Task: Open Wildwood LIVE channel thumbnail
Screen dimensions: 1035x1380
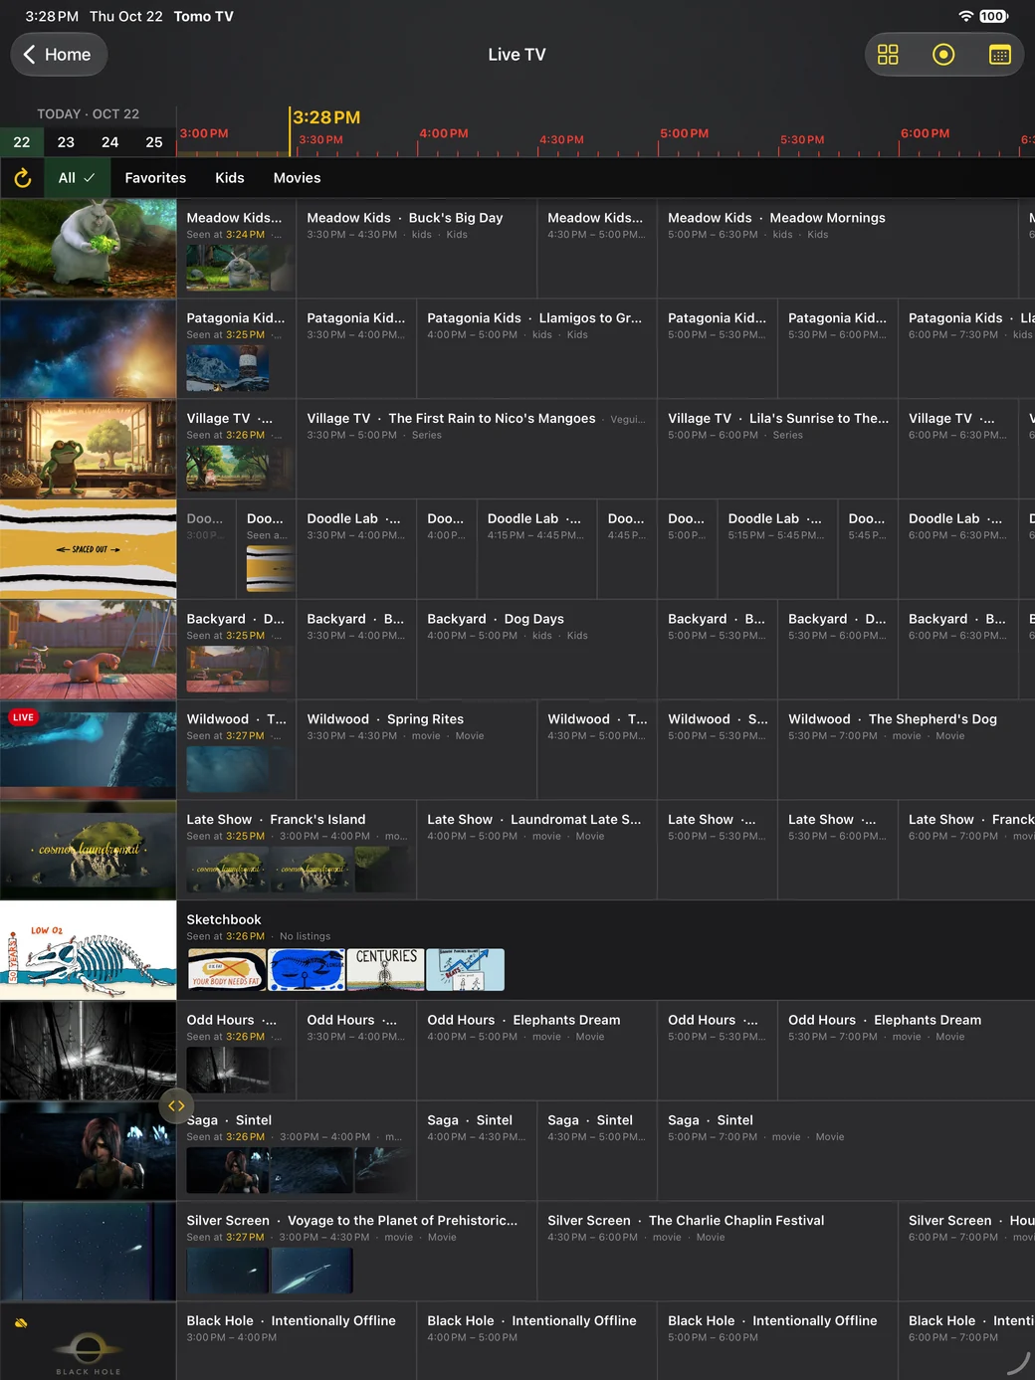Action: (89, 750)
